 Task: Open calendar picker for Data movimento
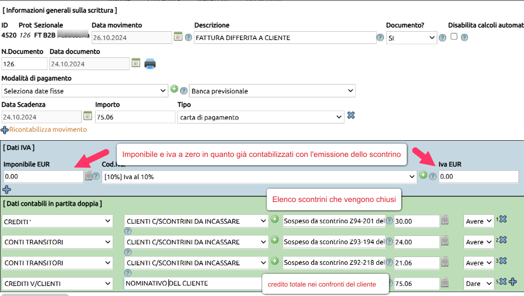178,37
